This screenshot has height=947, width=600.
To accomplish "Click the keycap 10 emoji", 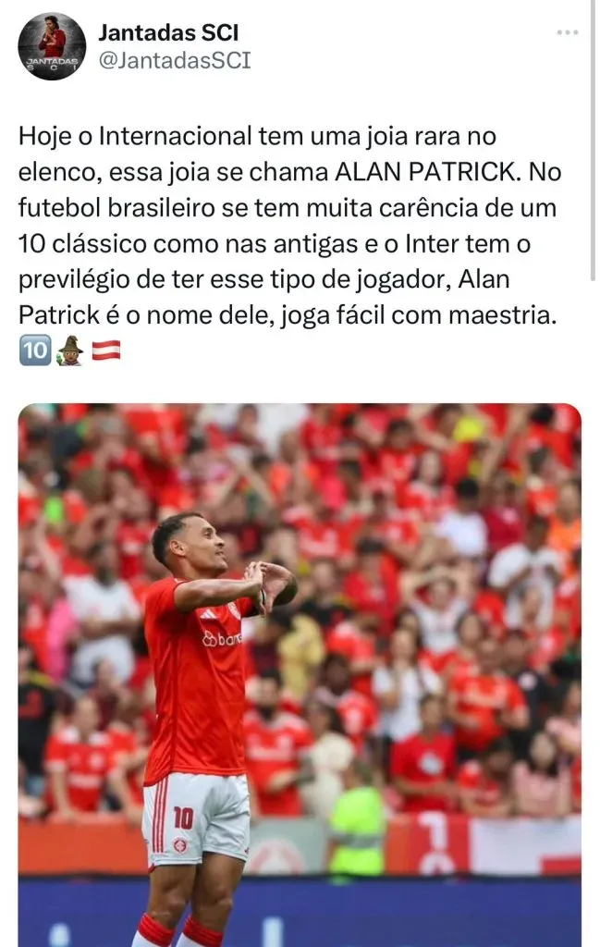I will tap(35, 351).
